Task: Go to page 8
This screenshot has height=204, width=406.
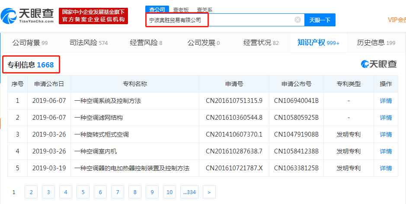Action: point(135,192)
